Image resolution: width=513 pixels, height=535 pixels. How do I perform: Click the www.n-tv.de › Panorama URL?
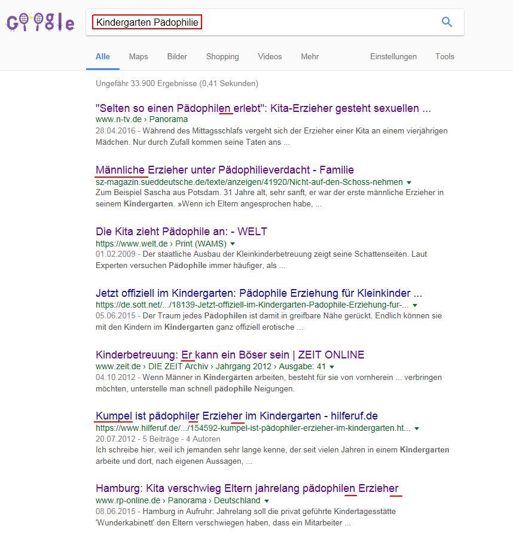[142, 119]
